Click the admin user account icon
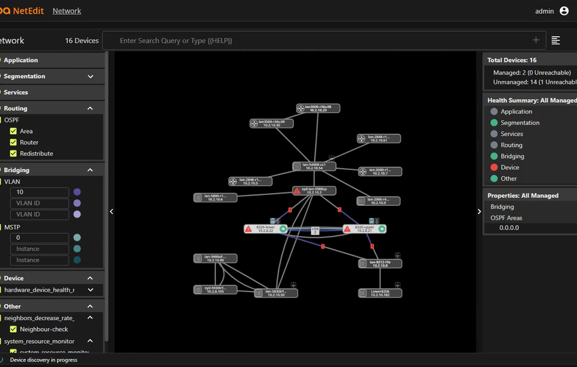The image size is (577, 367). point(564,11)
